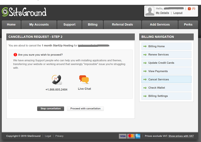Screen dimensions: 201x142
Task: Click the 24-hour phone support icon
Action: point(57,80)
